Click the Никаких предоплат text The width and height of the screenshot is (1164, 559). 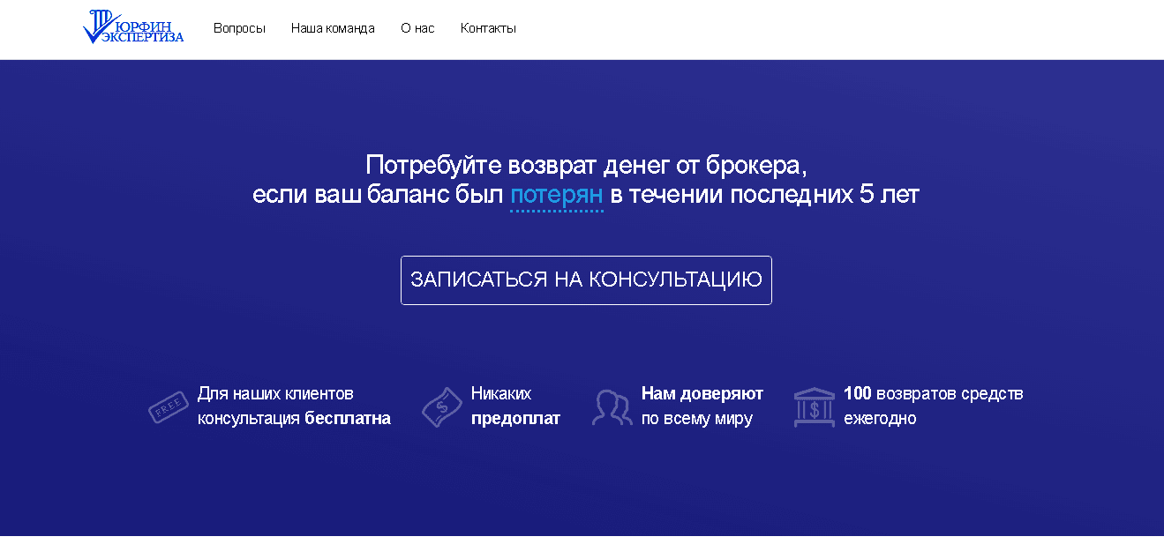tap(514, 406)
